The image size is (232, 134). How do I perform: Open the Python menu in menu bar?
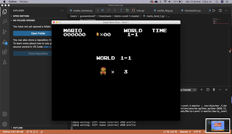[13, 2]
